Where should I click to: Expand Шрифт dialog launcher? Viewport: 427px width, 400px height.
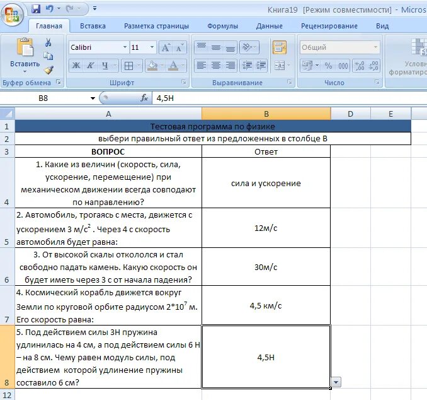(183, 82)
